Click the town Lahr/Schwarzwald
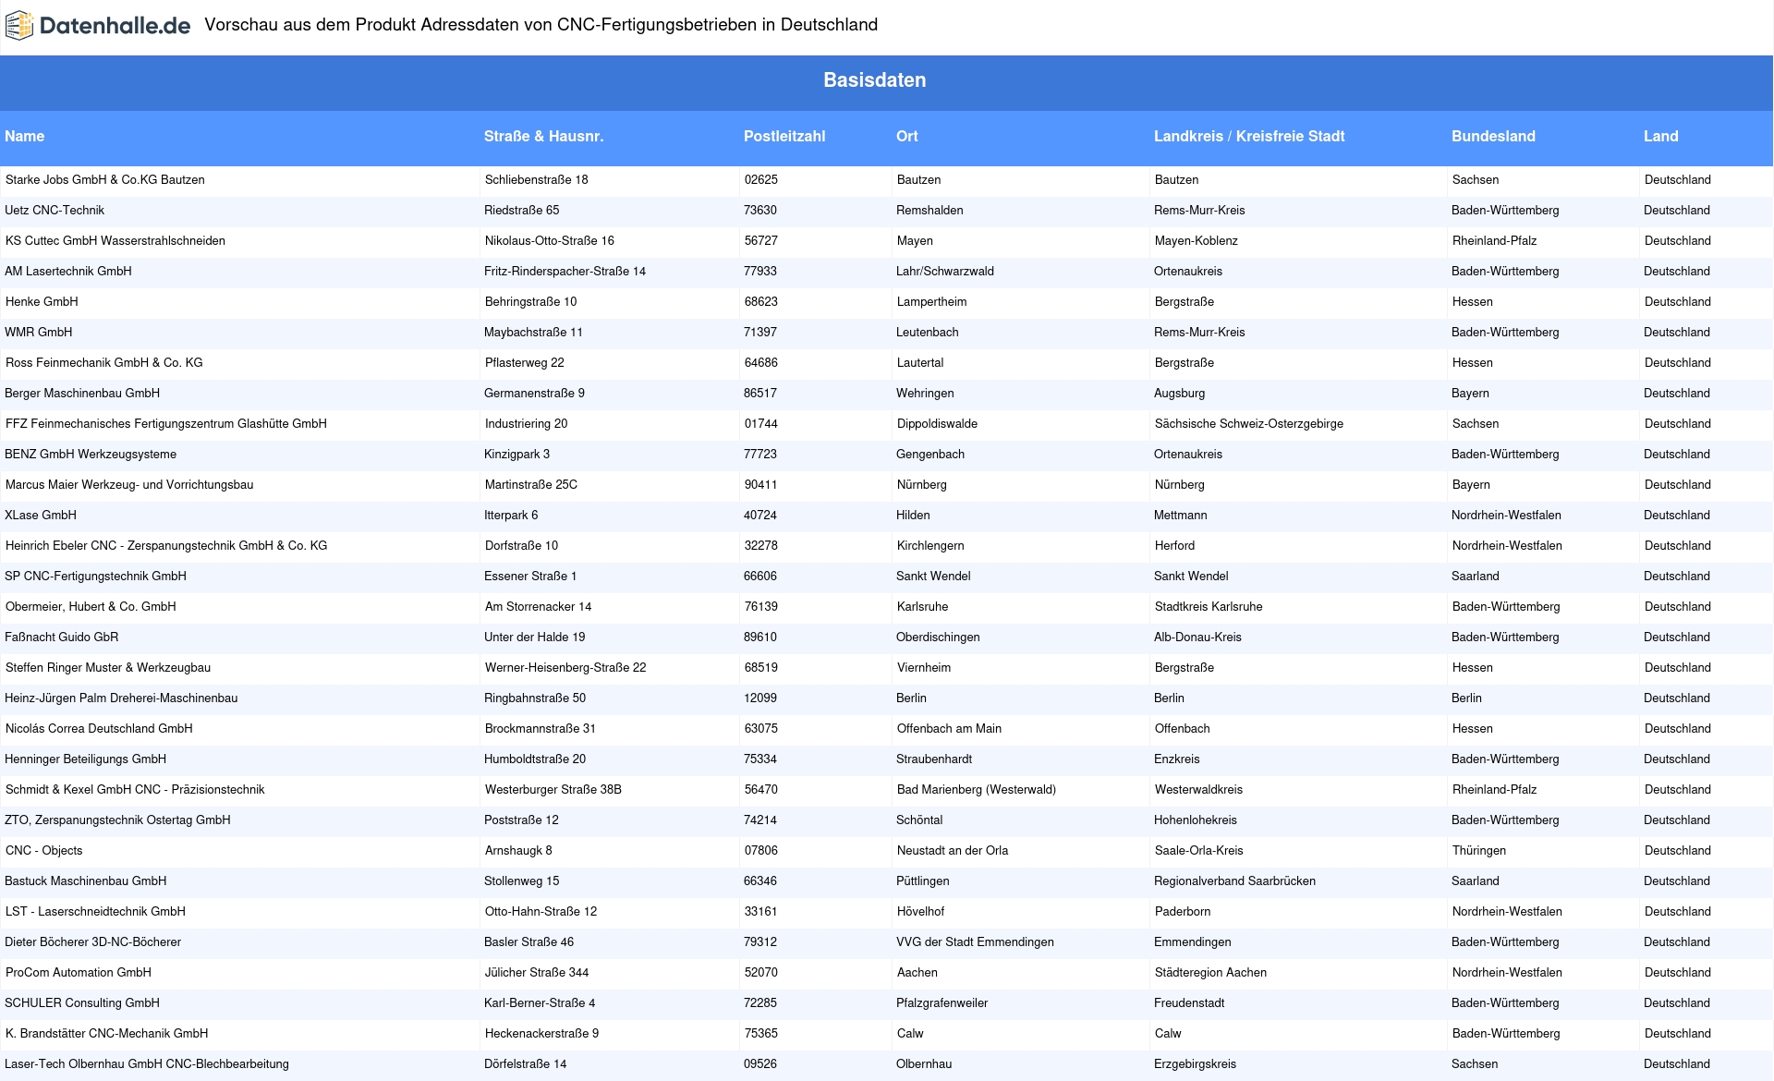 (x=945, y=272)
